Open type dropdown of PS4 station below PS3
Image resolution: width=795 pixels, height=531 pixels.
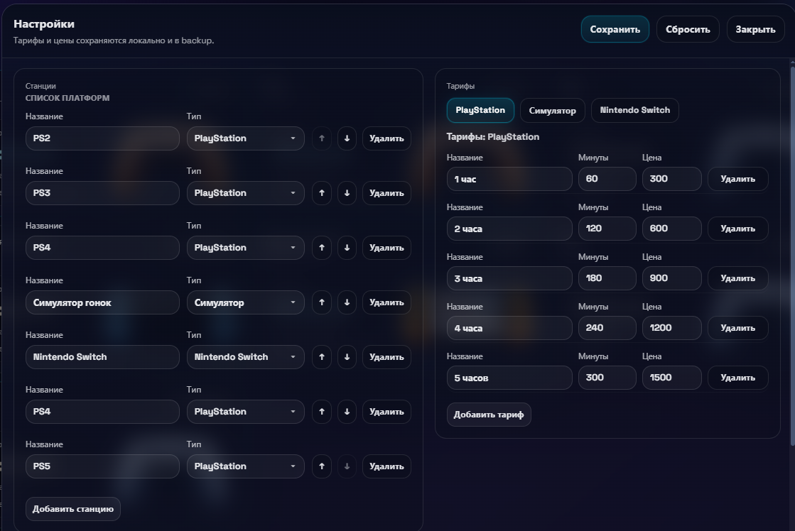click(x=245, y=248)
